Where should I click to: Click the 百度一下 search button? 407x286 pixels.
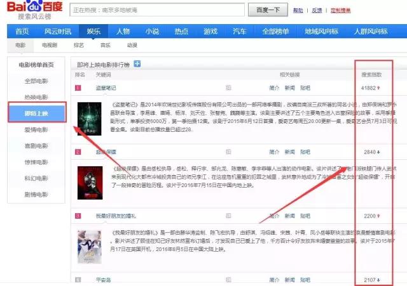(x=268, y=10)
